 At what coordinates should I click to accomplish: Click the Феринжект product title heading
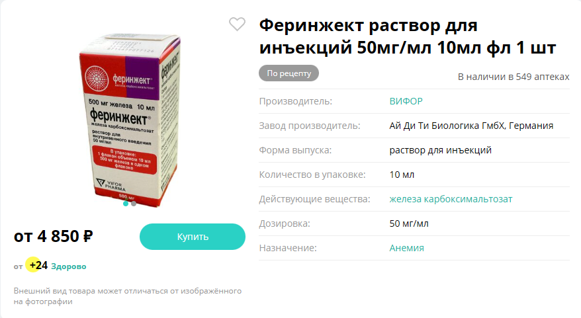click(x=408, y=36)
